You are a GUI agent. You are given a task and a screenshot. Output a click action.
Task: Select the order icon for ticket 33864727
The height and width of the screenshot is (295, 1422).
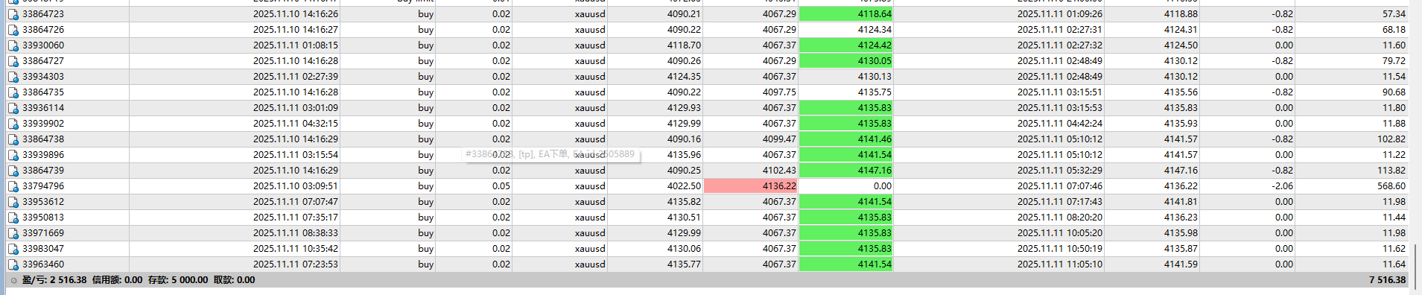pos(13,61)
